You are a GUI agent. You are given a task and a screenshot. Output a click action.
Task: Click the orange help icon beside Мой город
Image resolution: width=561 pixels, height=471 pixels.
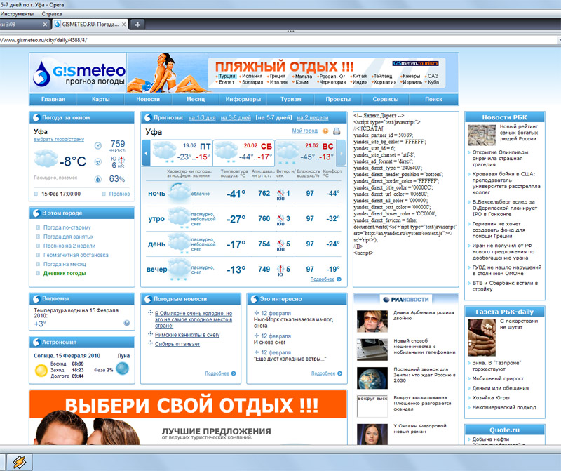pos(325,131)
